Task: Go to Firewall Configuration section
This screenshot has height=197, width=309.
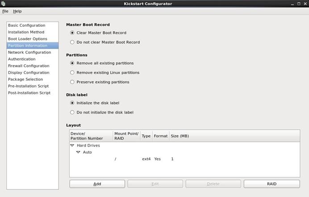Action: (33, 66)
